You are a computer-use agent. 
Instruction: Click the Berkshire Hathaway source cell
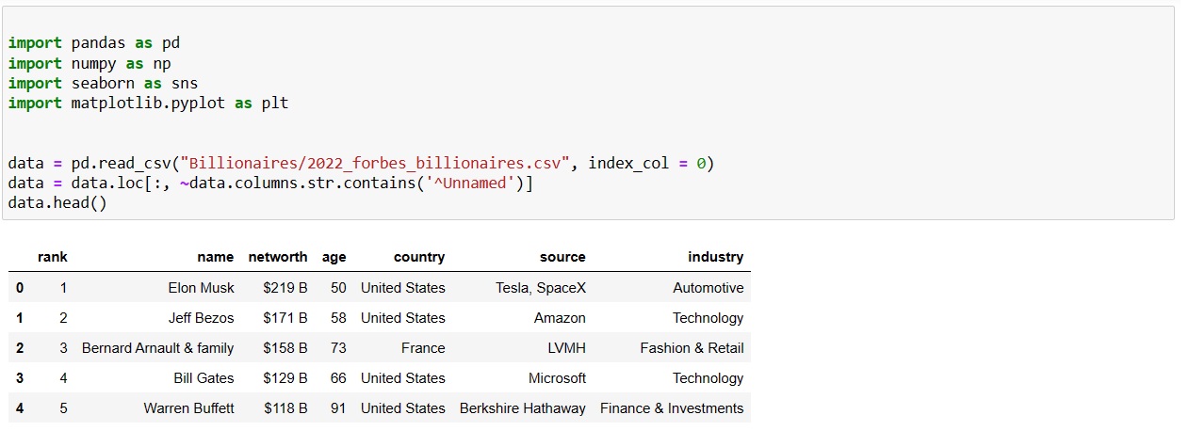523,408
